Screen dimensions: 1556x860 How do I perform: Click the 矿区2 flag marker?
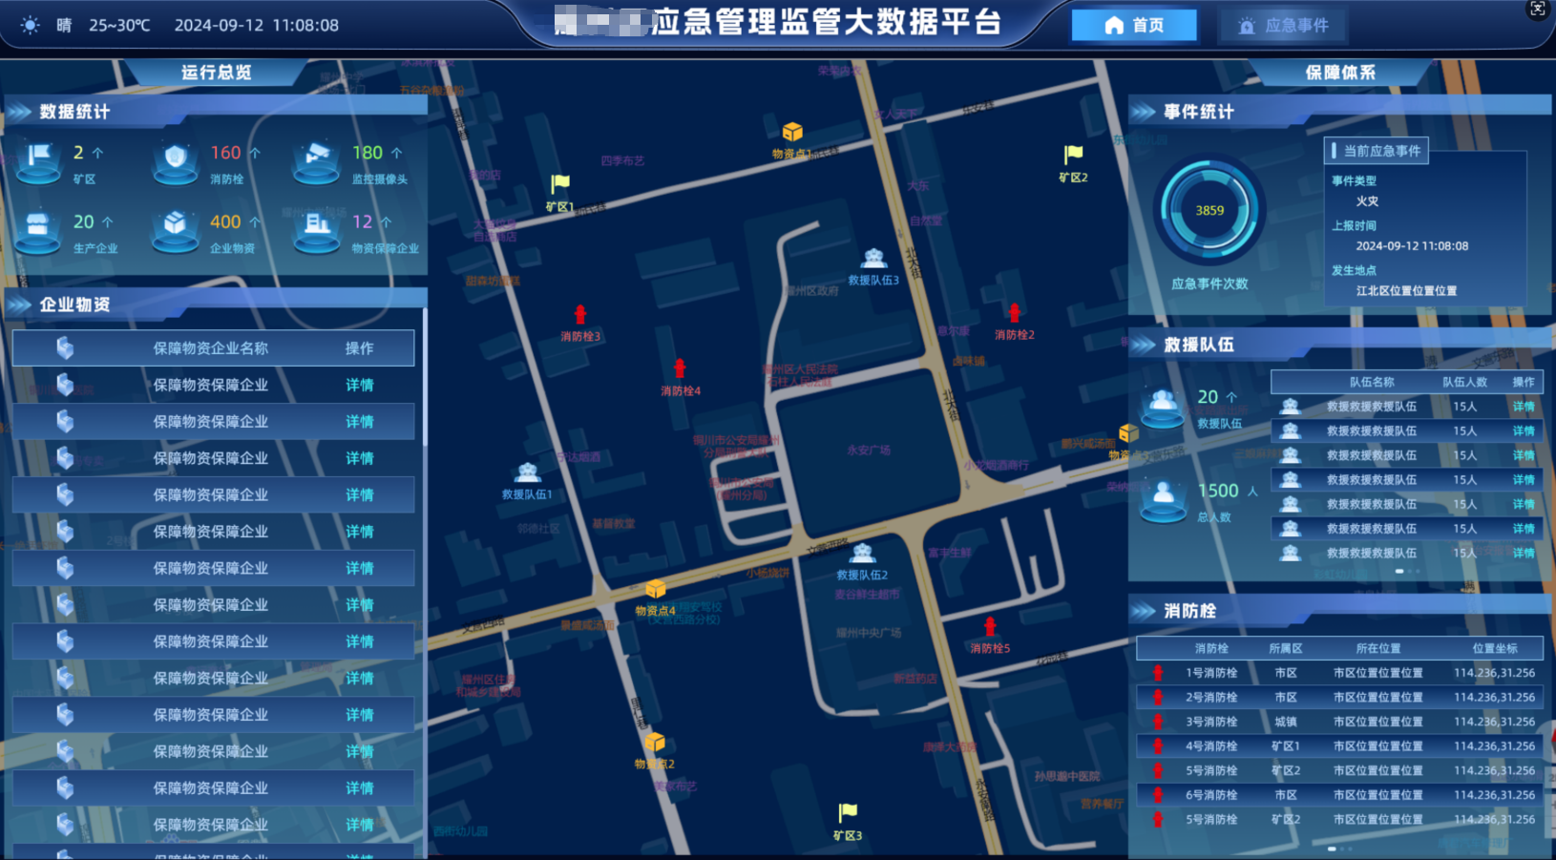(x=1073, y=155)
